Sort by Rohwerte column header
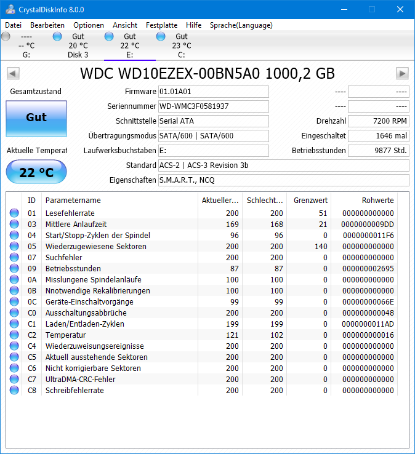The image size is (415, 454). tap(365, 201)
